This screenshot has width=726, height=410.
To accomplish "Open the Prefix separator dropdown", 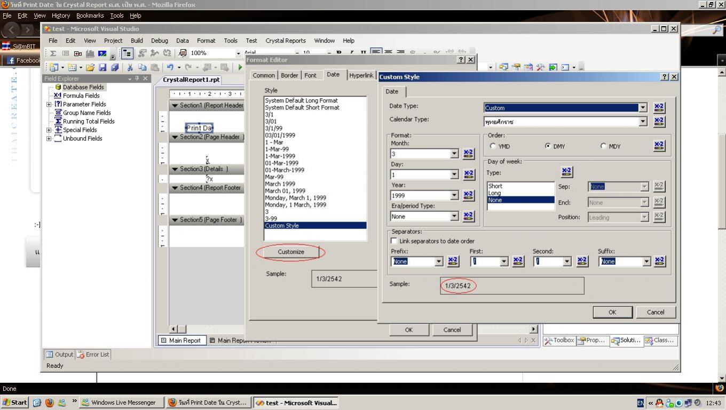I will (439, 262).
